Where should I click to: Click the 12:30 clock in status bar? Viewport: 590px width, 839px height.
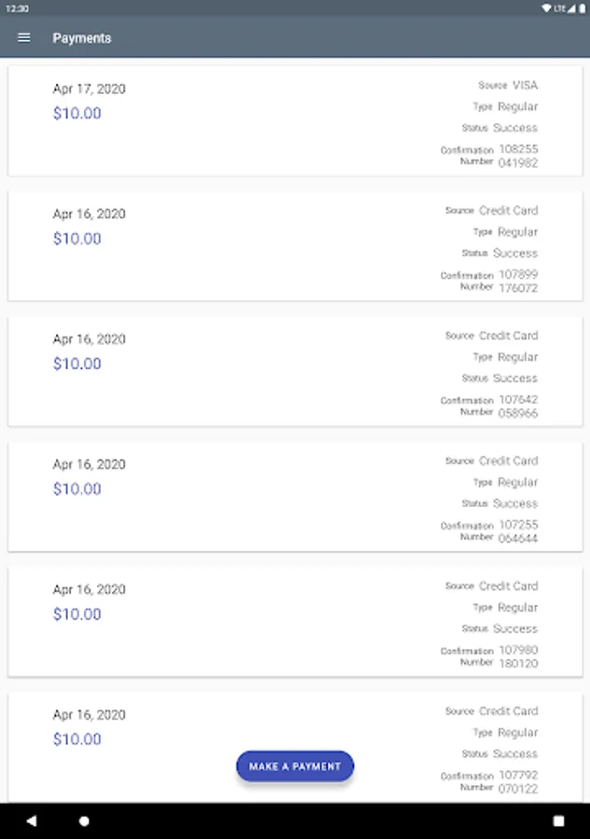17,7
